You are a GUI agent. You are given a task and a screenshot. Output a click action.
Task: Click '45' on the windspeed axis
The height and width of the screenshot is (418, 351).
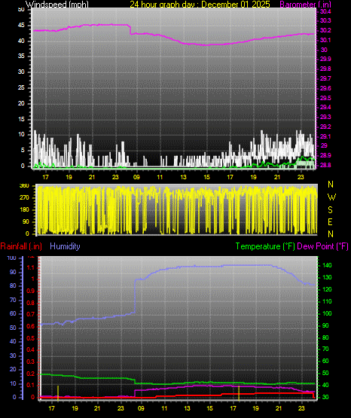point(21,26)
